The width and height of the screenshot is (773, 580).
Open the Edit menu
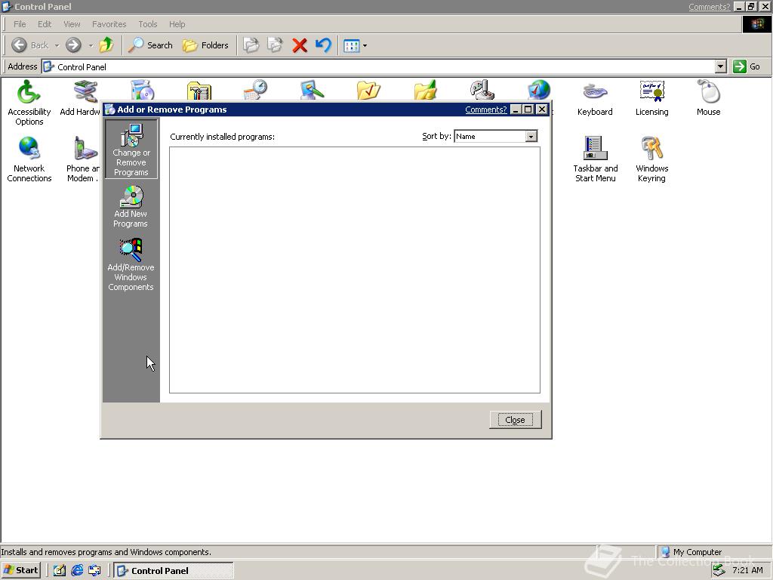[x=45, y=24]
